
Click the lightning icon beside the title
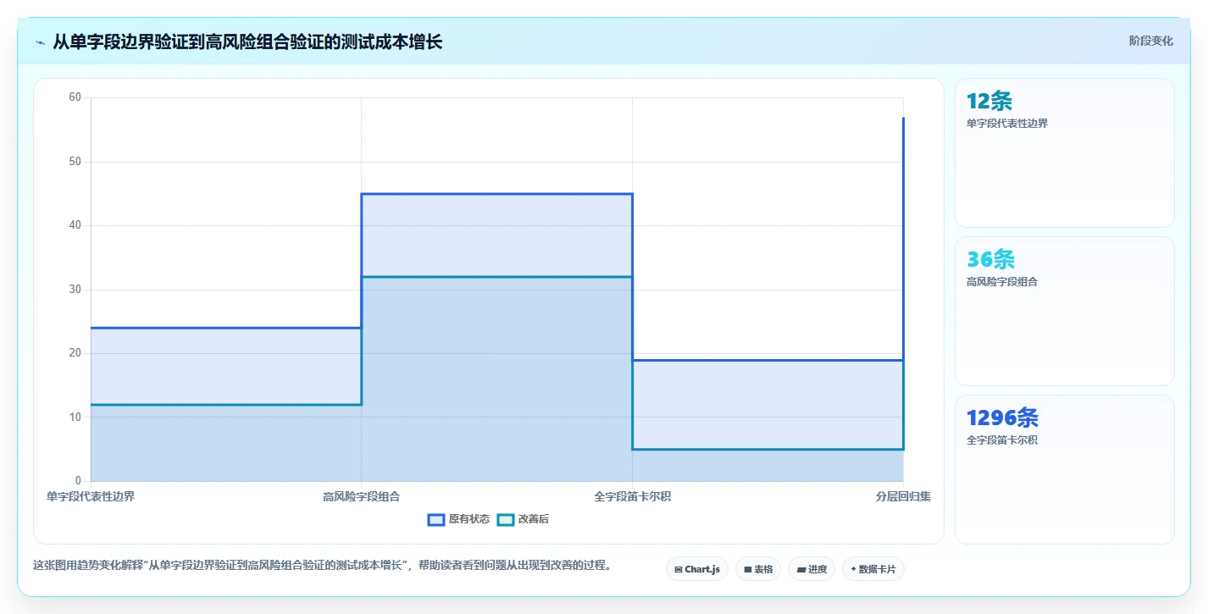(40, 42)
